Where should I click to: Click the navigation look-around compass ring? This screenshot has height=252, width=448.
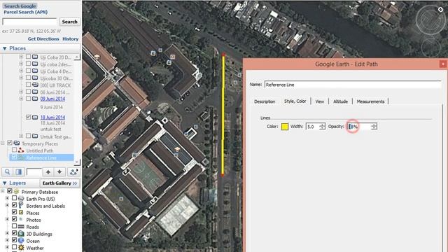click(430, 20)
